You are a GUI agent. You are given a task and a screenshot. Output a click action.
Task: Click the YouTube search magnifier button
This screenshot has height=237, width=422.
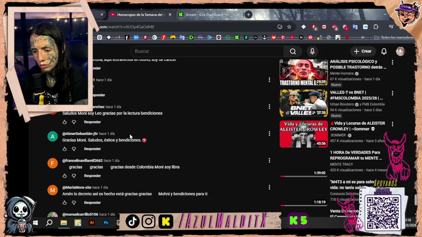point(293,51)
